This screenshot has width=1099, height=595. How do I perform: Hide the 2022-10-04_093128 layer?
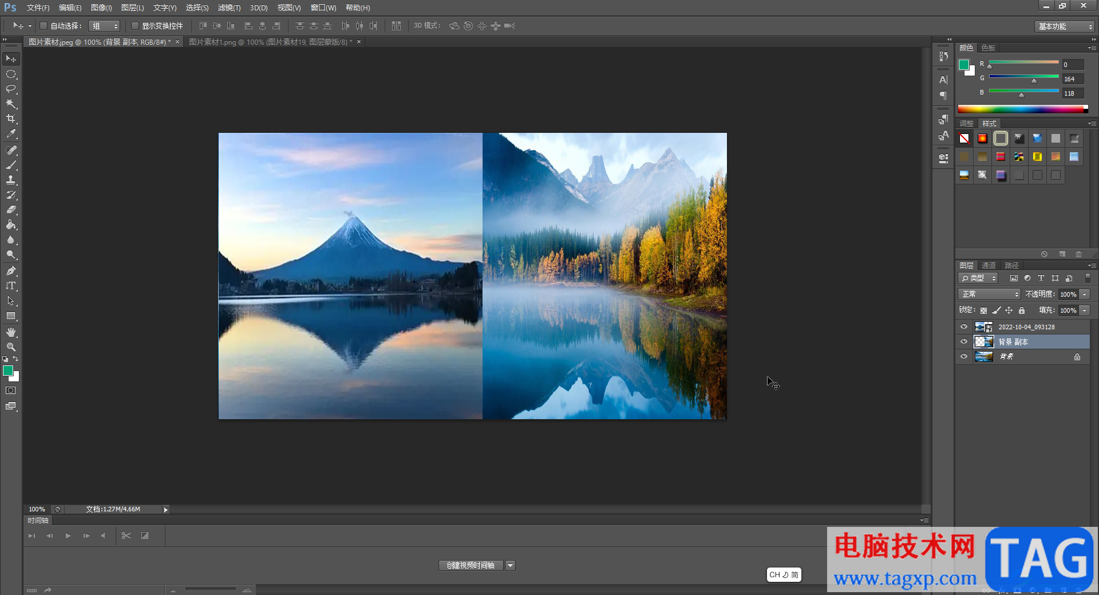964,327
